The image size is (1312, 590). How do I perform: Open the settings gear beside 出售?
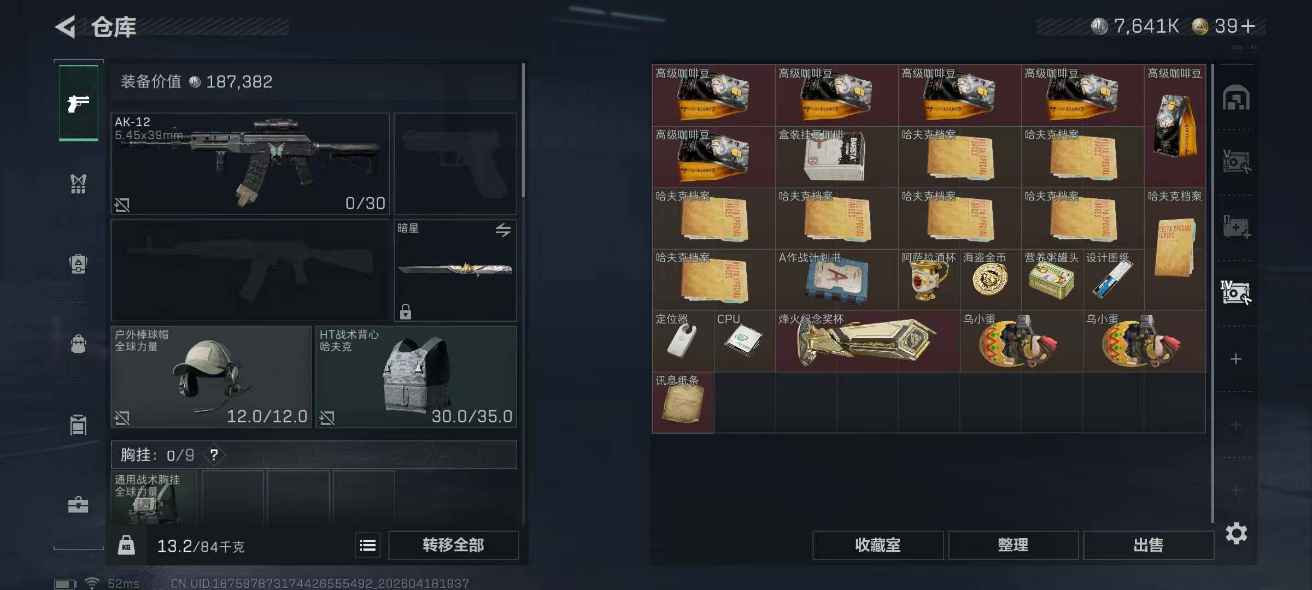pos(1236,533)
